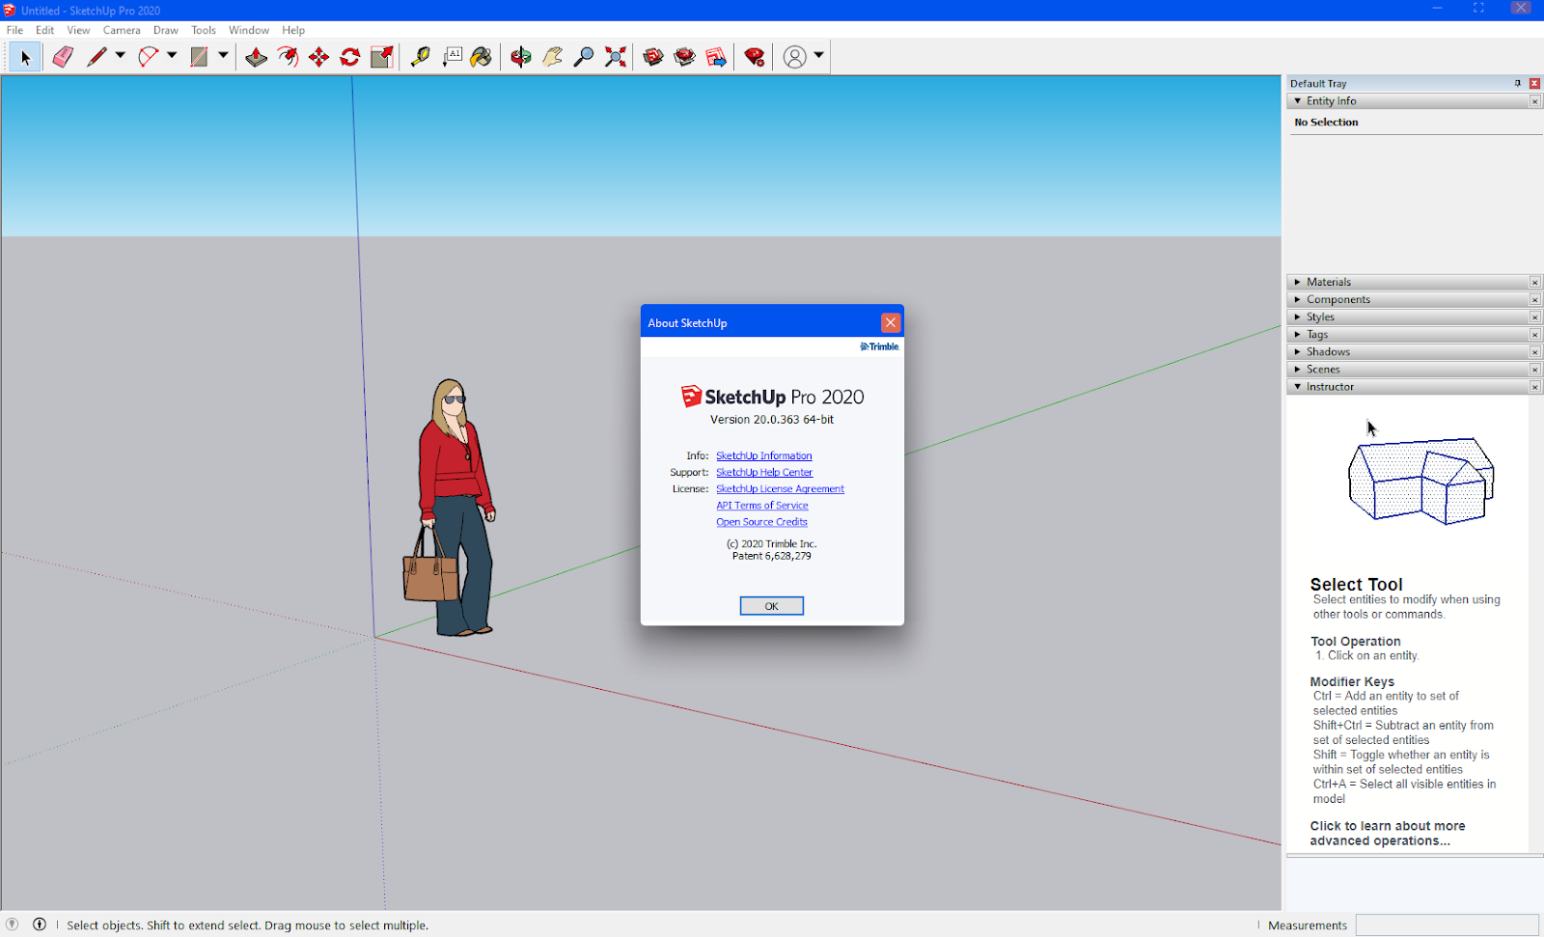Select the Push/Pull tool
The width and height of the screenshot is (1544, 937).
256,56
